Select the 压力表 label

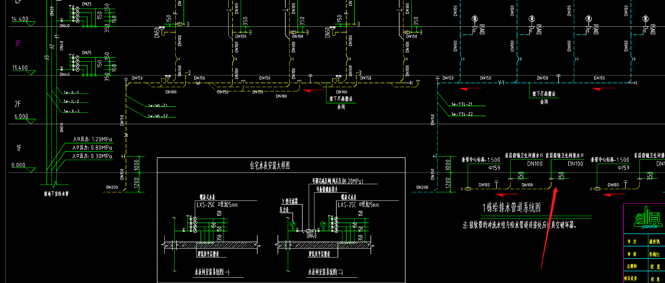284,210
